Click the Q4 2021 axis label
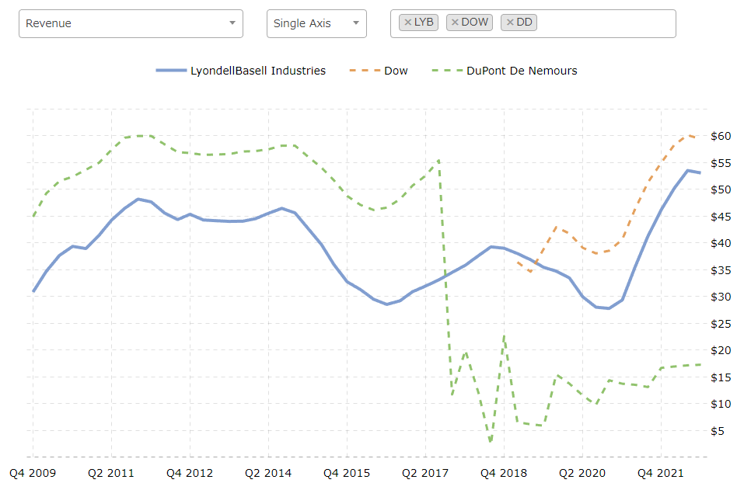Screen dimensions: 744x497 [661, 473]
